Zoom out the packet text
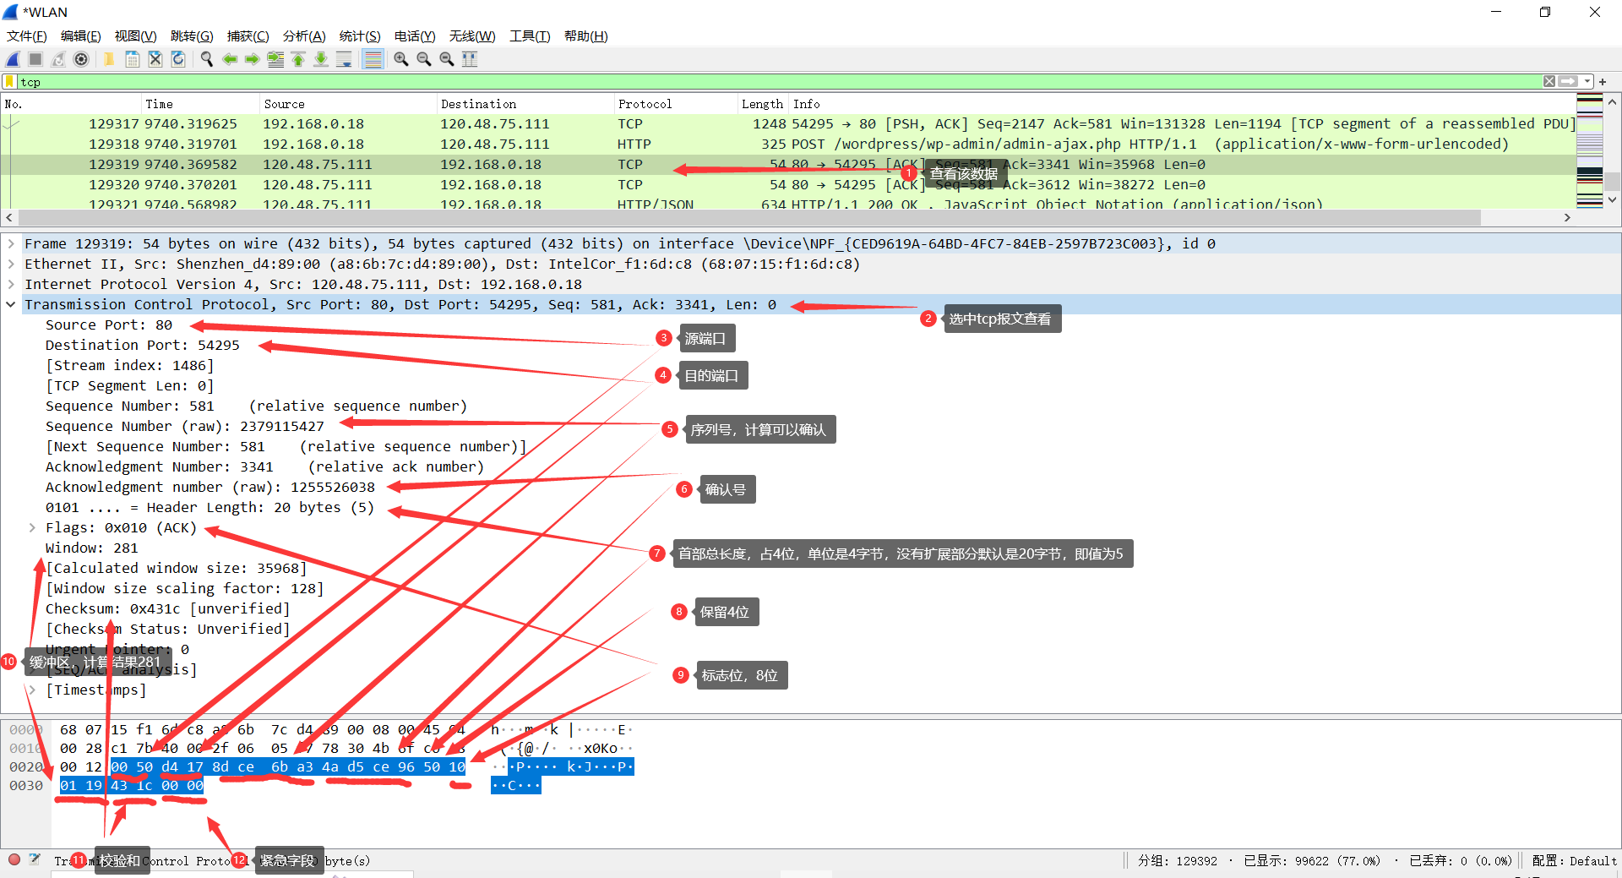Viewport: 1622px width, 878px height. point(424,59)
